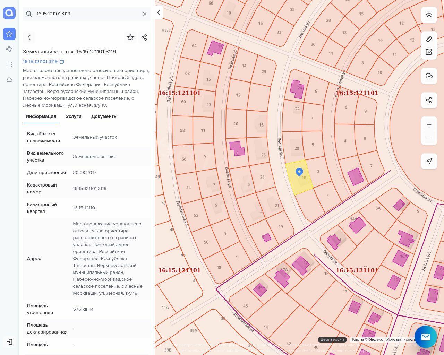Open the favorites star in left sidebar
Image resolution: width=444 pixels, height=355 pixels.
click(x=9, y=34)
